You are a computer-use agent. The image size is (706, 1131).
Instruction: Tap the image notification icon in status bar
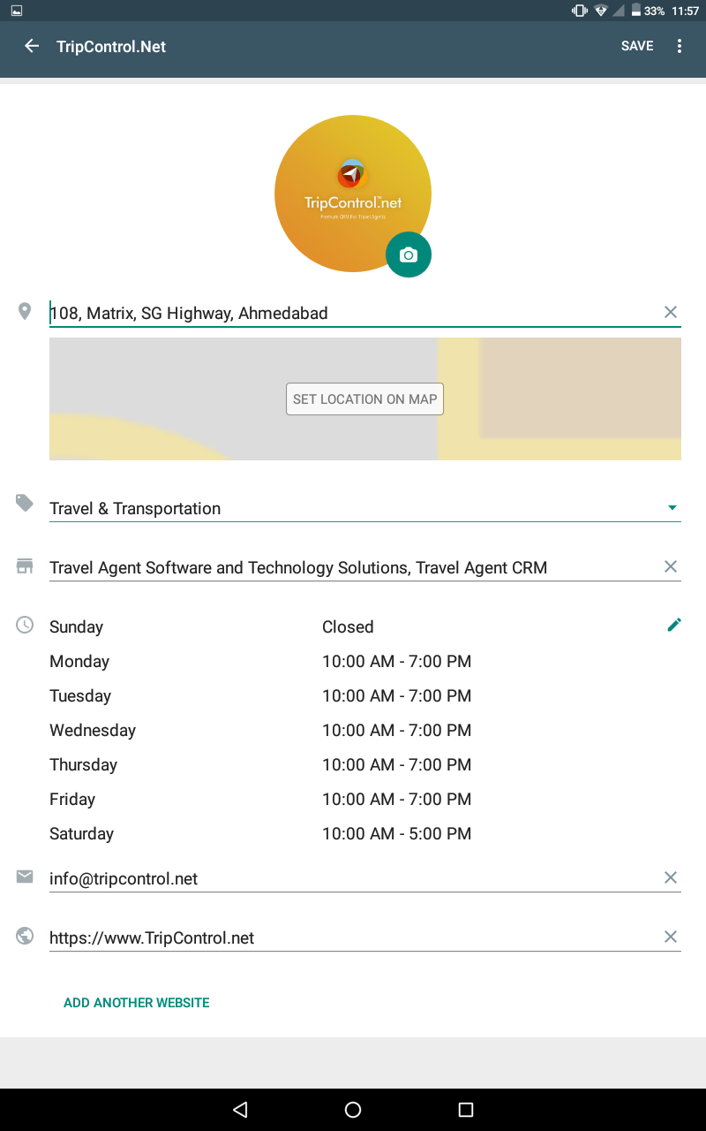pos(16,11)
